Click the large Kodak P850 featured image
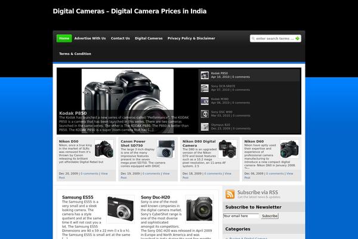The height and width of the screenshot is (239, 358). 128,101
